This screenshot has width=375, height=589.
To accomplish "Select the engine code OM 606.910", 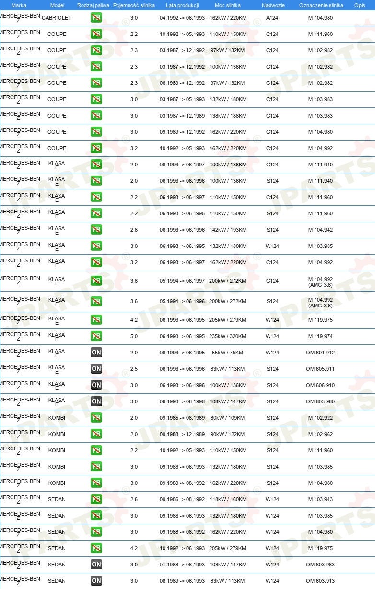I will (320, 385).
